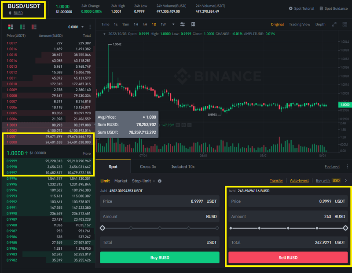Click arrow next to Buy with USD
The height and width of the screenshot is (273, 352).
pos(346,181)
